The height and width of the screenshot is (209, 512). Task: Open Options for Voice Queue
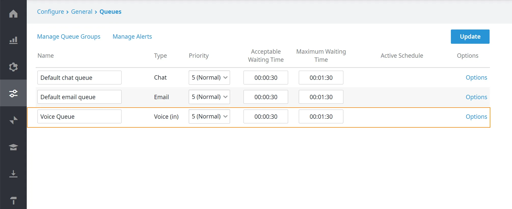click(476, 117)
